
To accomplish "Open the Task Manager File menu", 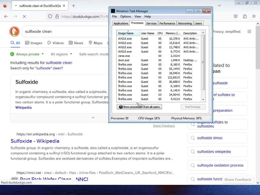I will pyautogui.click(x=115, y=17).
